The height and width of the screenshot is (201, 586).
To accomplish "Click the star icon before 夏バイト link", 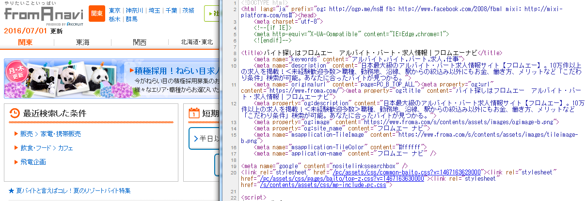I will [11, 190].
